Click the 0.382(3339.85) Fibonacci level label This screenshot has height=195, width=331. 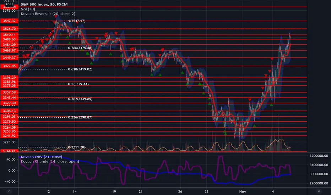80,99
